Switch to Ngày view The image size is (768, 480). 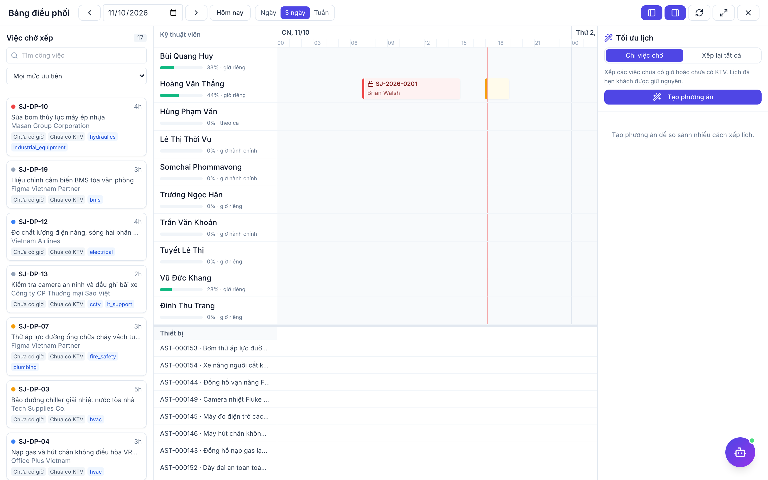pyautogui.click(x=268, y=13)
